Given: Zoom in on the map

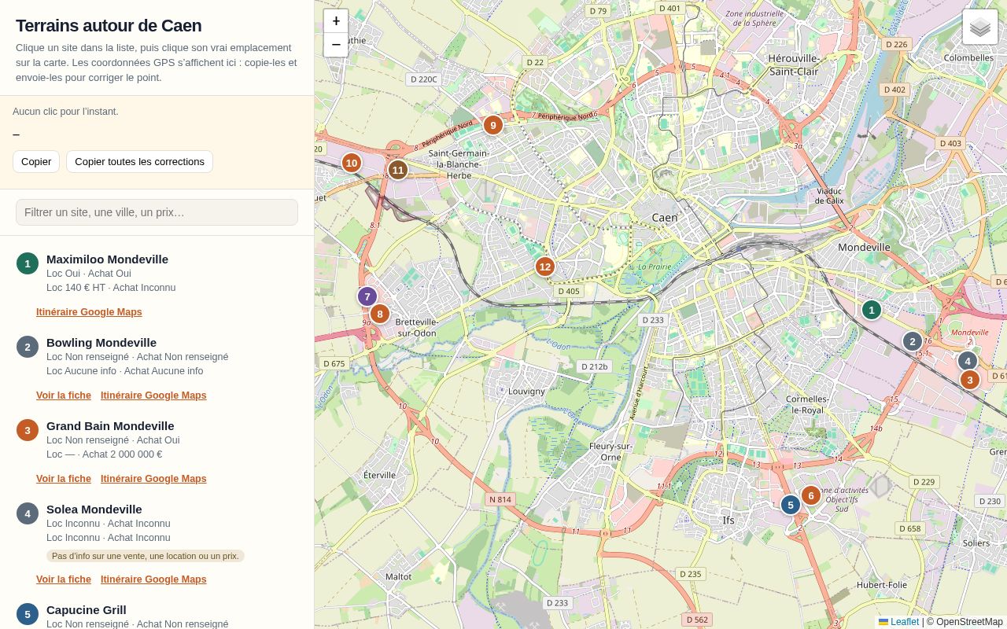Looking at the screenshot, I should 336,21.
